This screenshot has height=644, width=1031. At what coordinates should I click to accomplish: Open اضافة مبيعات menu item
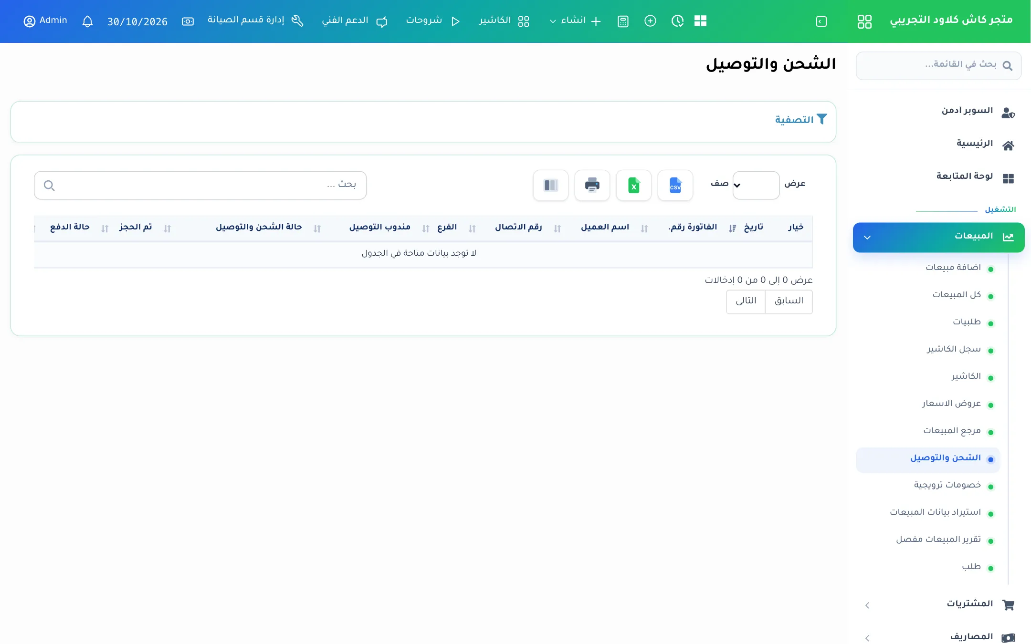(x=953, y=268)
